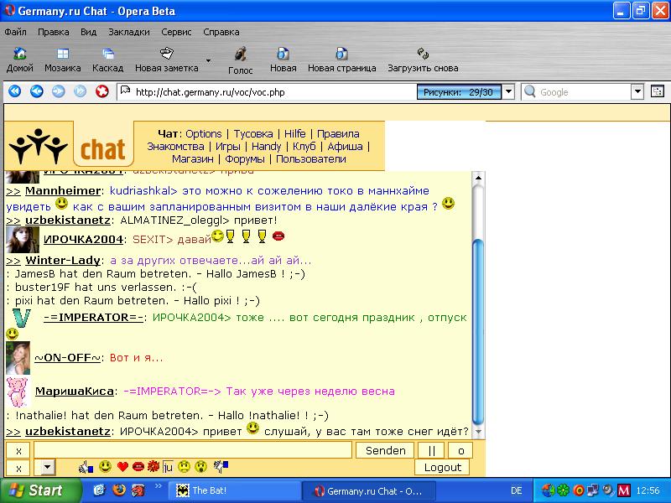This screenshot has height=503, width=671.
Task: Open the Новая new page icon
Action: [x=283, y=60]
